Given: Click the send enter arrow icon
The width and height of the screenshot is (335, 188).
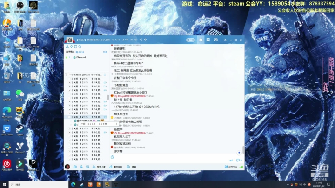Looking at the screenshot, I should click(x=231, y=160).
